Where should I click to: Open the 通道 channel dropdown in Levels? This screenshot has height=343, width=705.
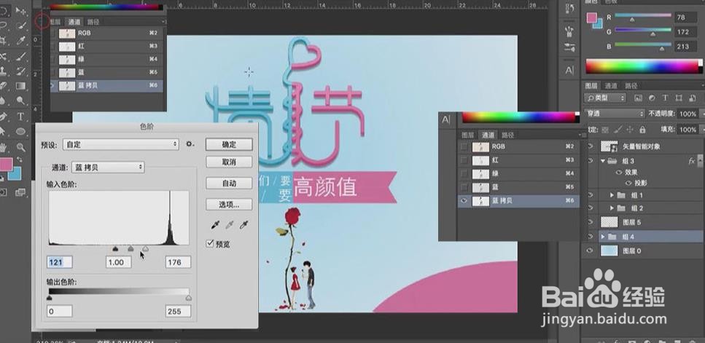tap(108, 167)
